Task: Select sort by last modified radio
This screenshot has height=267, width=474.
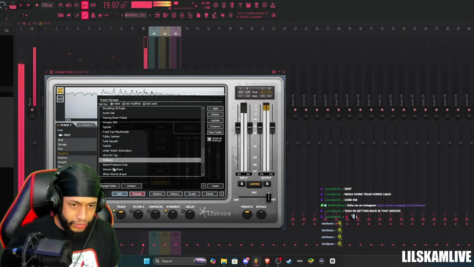Action: click(124, 104)
